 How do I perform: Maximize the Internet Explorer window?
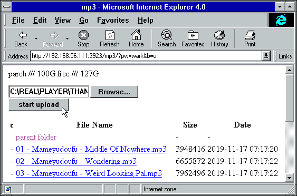pos(290,7)
